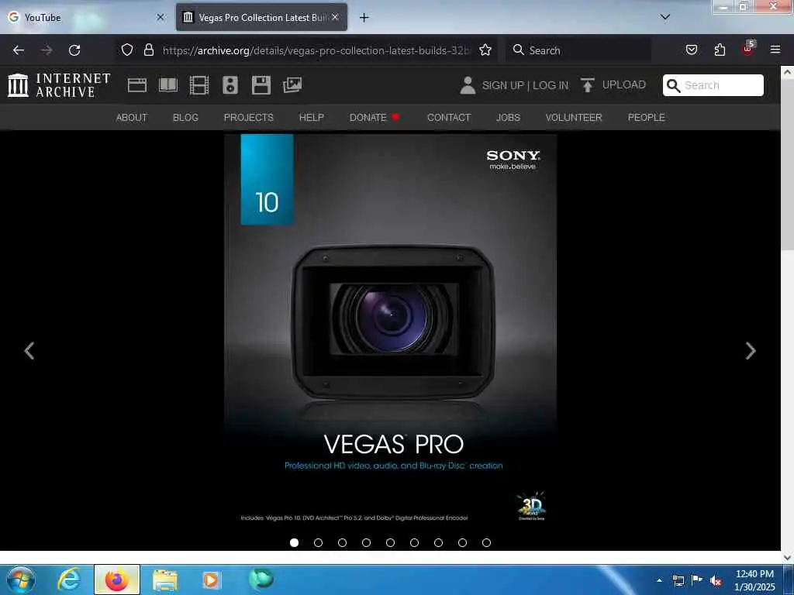
Task: Open the Extensions puzzle icon
Action: pyautogui.click(x=720, y=50)
